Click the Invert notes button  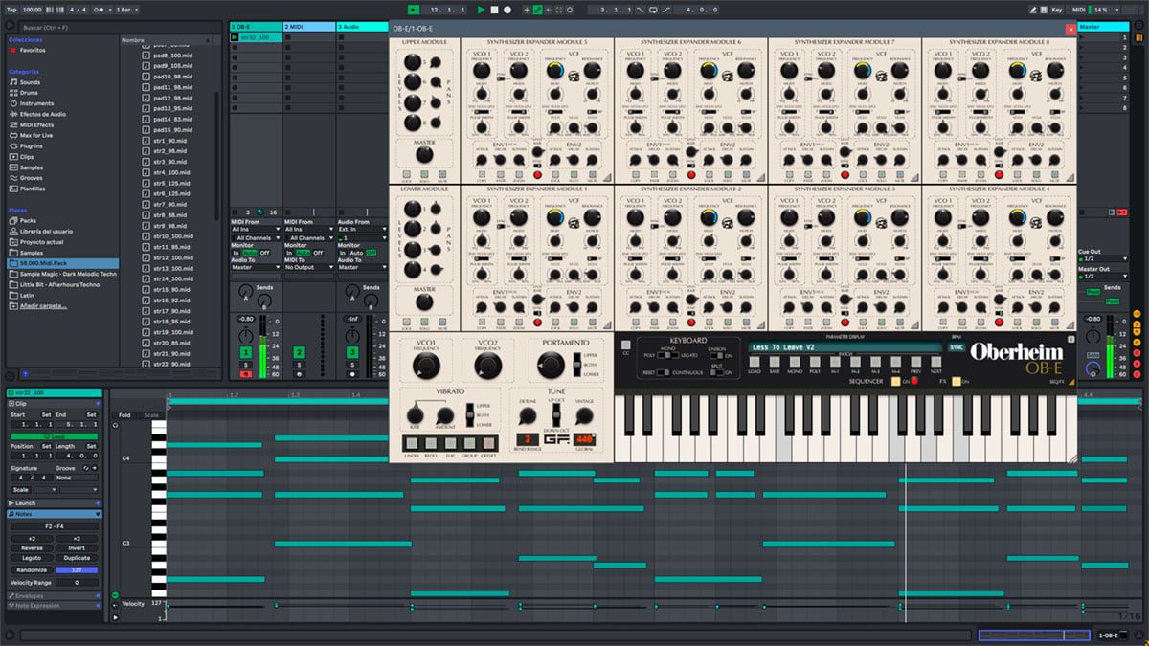pyautogui.click(x=77, y=548)
